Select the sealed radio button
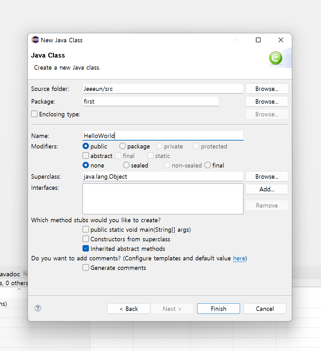Screen dimensions: 321x351 tap(126, 165)
